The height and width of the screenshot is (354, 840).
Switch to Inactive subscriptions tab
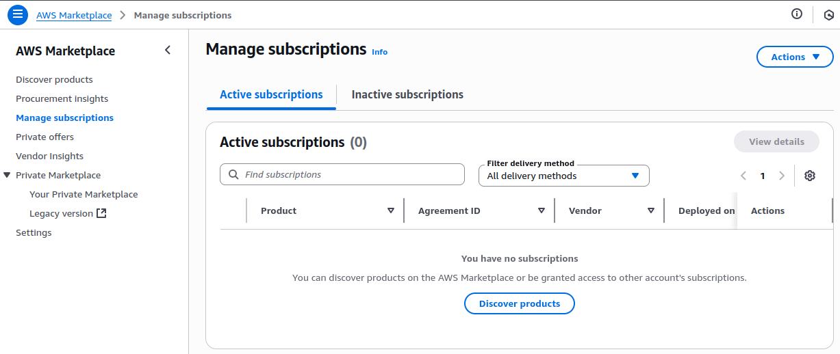407,95
